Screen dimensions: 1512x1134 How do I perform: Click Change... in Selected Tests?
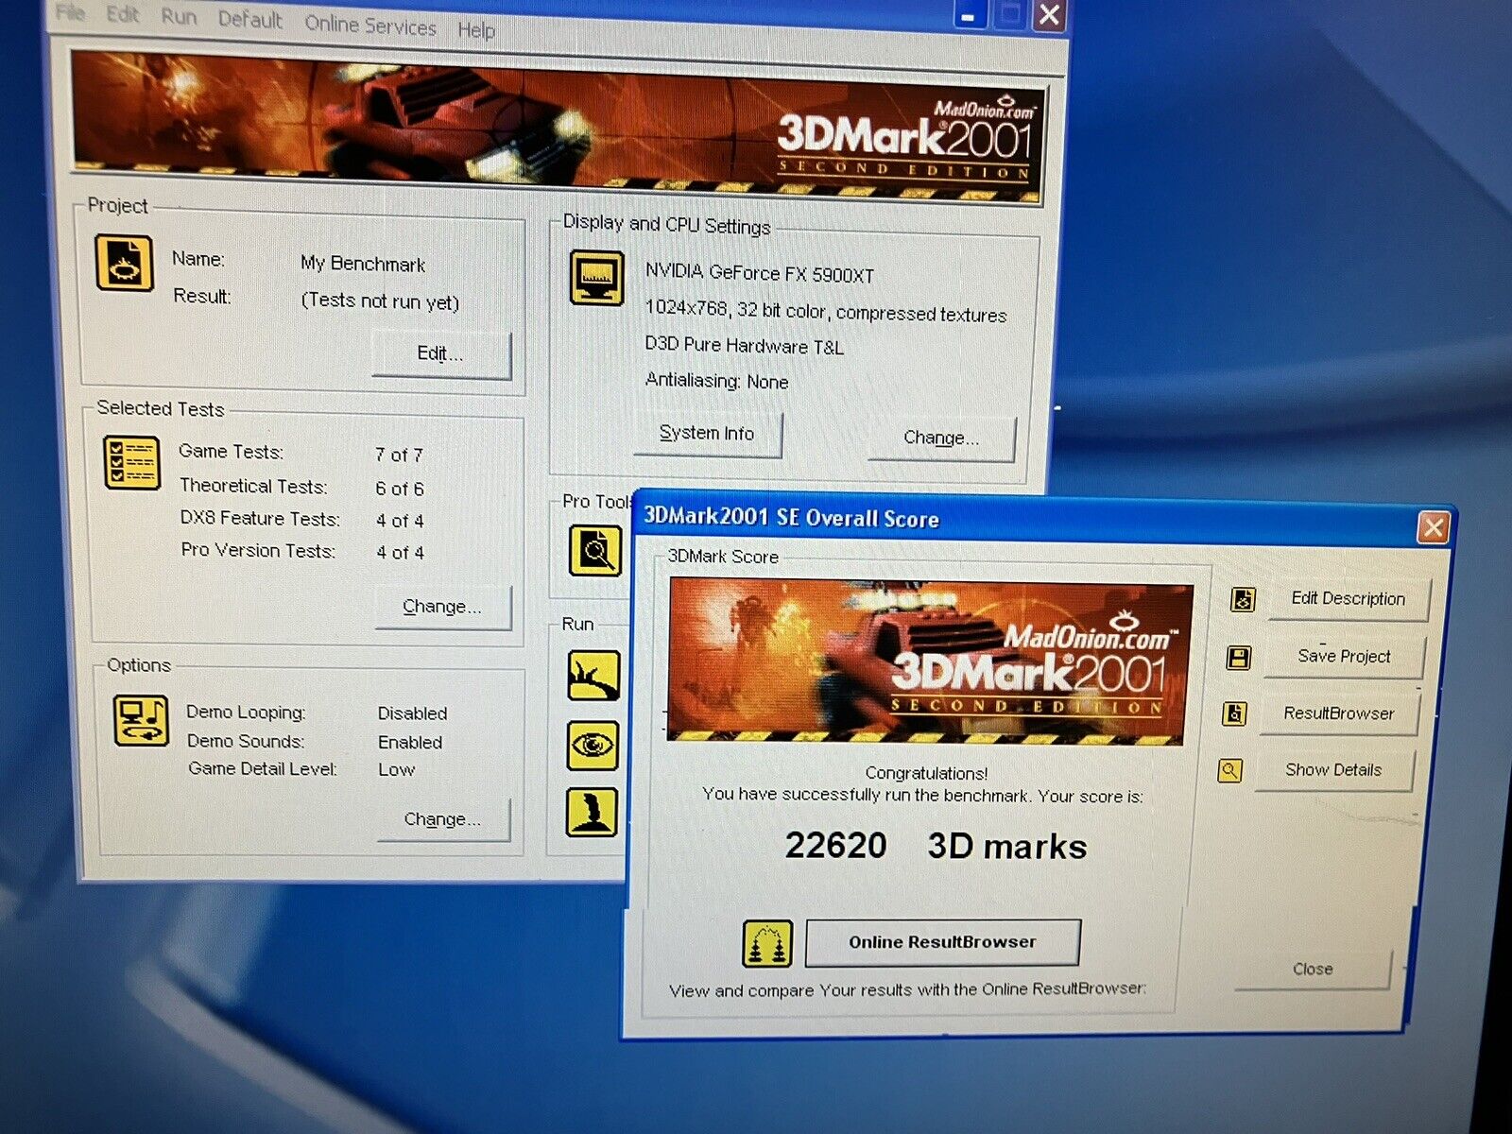tap(442, 608)
